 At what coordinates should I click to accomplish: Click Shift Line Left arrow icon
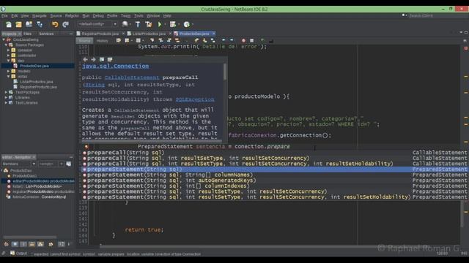click(223, 40)
